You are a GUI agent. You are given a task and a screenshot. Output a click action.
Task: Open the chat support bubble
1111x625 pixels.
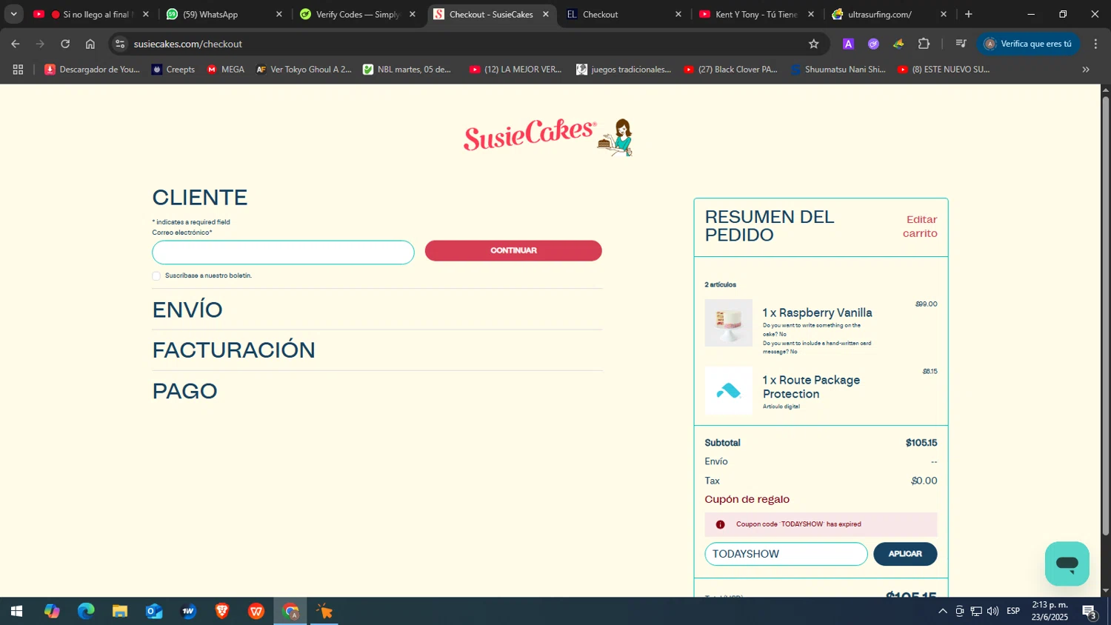tap(1067, 564)
